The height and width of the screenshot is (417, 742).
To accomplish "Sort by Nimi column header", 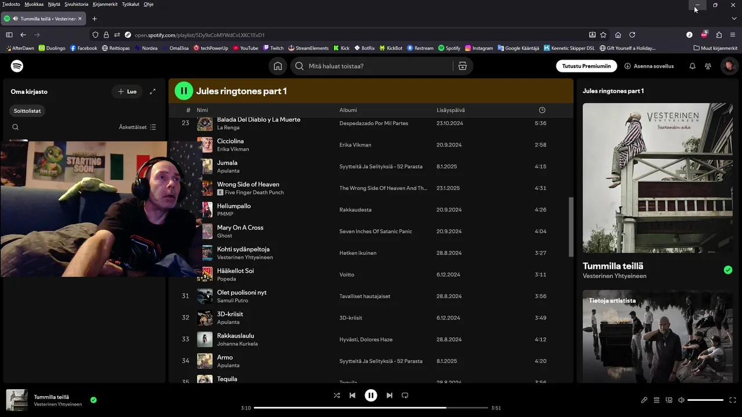I will [202, 110].
